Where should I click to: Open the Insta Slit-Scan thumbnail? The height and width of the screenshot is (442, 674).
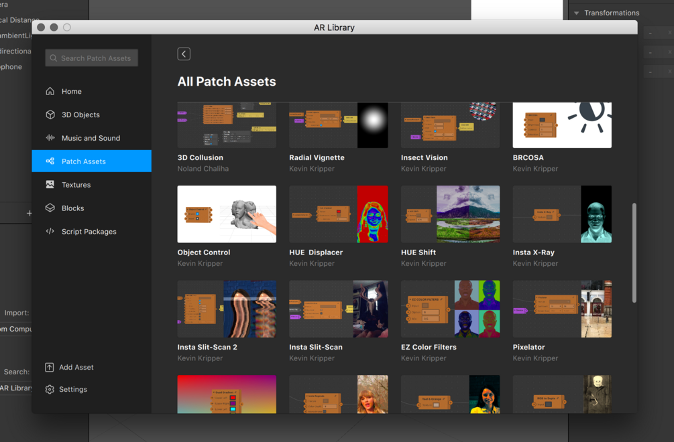339,309
